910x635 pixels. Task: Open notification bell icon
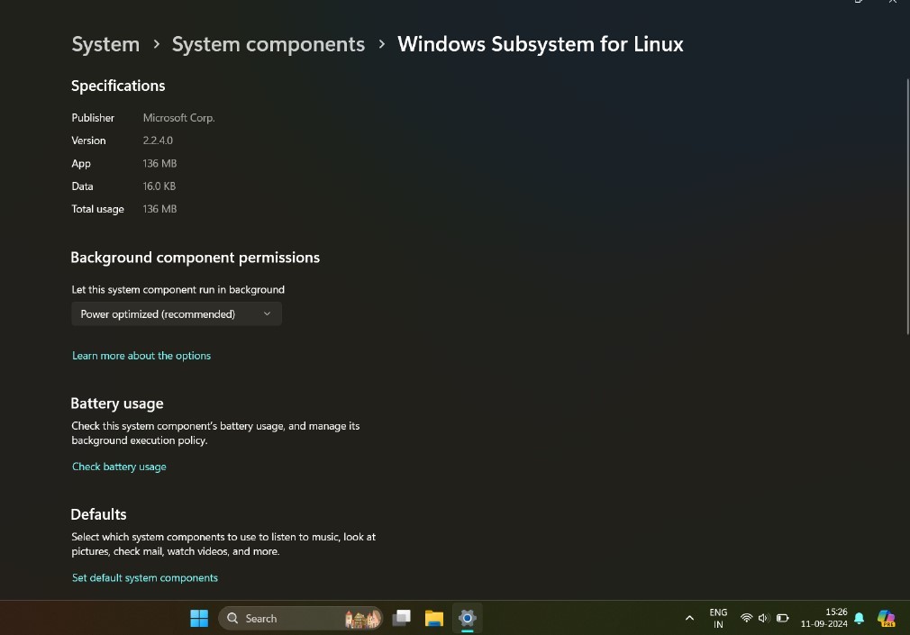click(x=860, y=618)
